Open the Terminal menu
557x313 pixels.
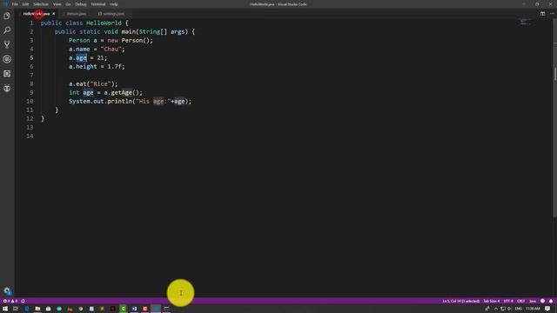point(98,4)
